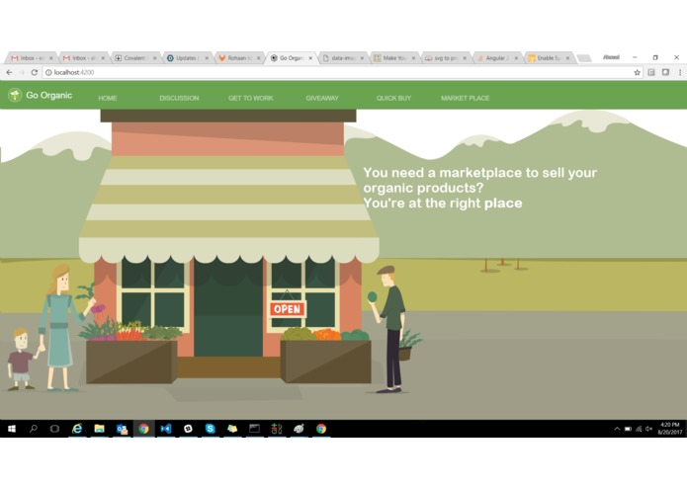
Task: Click the Go Organic brand text
Action: [49, 95]
